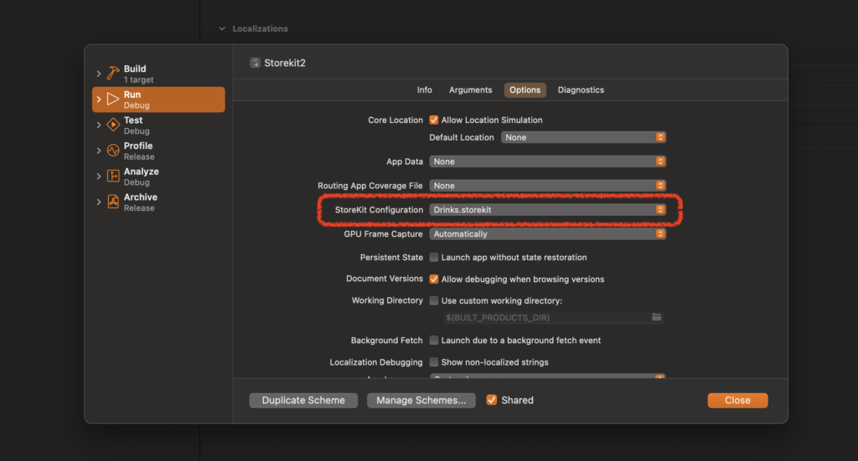
Task: Click the Test diamond icon
Action: point(113,125)
